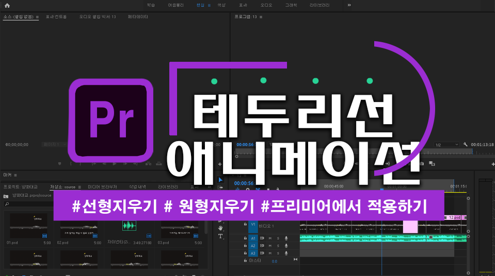
Task: Switch to the 어셈블리 workspace
Action: [175, 5]
